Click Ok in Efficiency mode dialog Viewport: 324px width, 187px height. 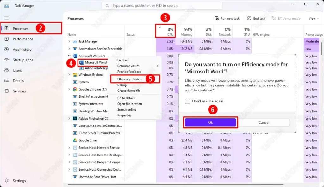(x=210, y=122)
